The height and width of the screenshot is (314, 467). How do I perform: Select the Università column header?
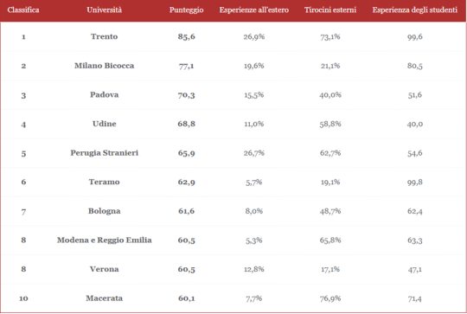click(x=105, y=10)
